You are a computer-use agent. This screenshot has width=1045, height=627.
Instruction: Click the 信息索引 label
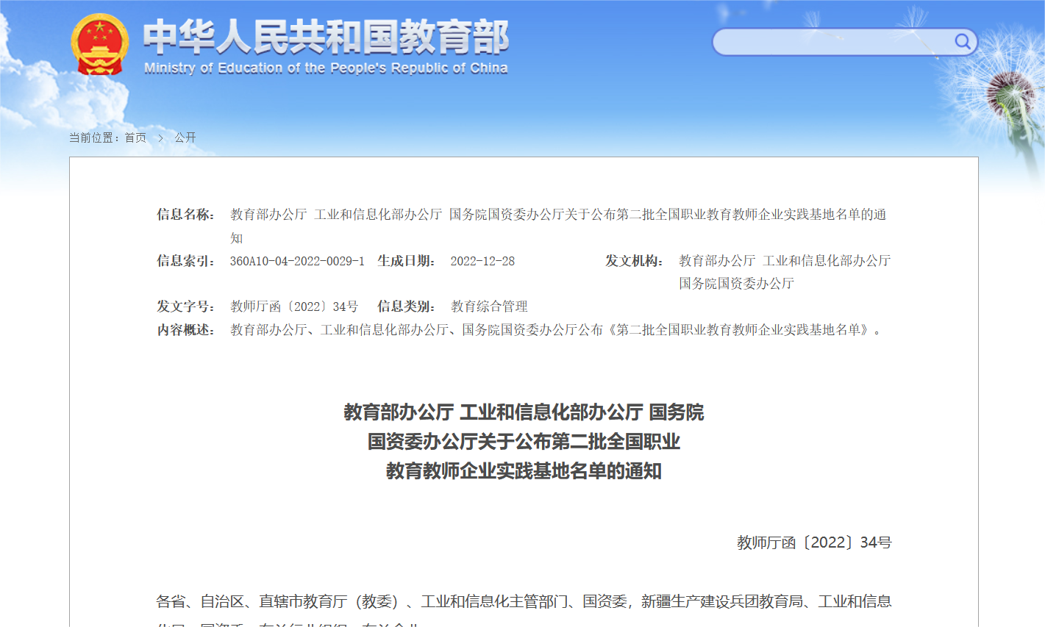point(185,261)
